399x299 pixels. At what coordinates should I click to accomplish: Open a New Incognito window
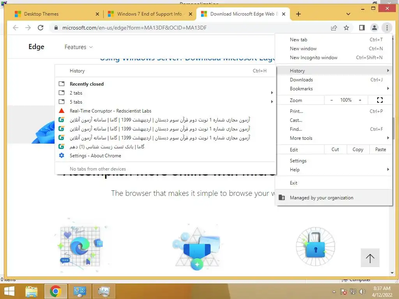click(x=334, y=58)
